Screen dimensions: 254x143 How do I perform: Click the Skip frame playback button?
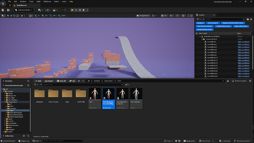pos(76,10)
